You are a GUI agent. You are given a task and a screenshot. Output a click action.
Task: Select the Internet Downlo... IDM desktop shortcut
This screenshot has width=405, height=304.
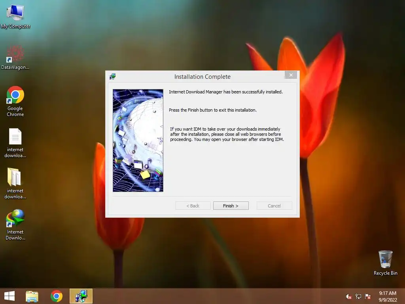point(15,225)
